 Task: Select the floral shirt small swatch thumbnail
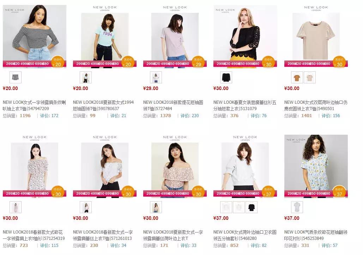pos(297,207)
